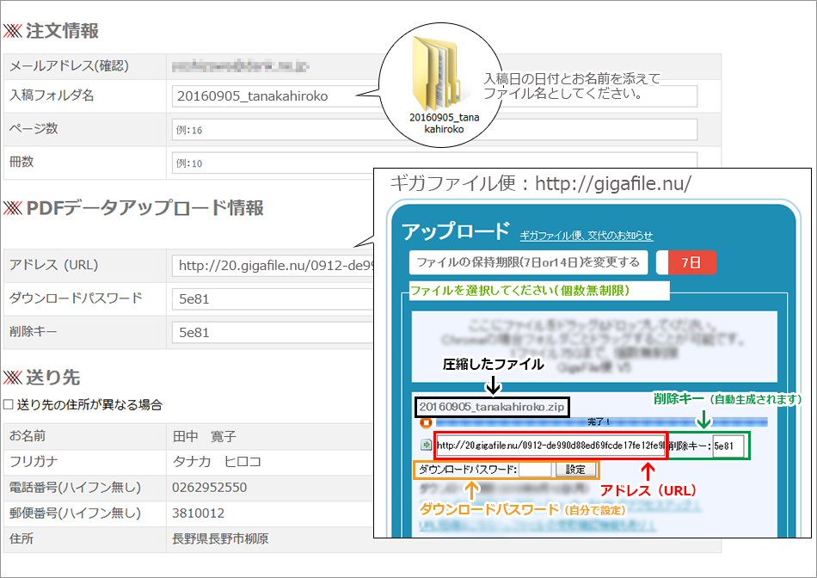The height and width of the screenshot is (578, 817).
Task: Check the 送り先の住所が異なる場合 checkbox
Action: click(8, 405)
